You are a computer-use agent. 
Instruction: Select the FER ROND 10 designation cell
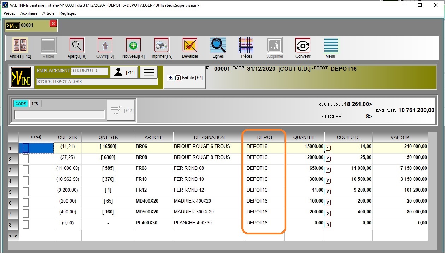[210, 181]
